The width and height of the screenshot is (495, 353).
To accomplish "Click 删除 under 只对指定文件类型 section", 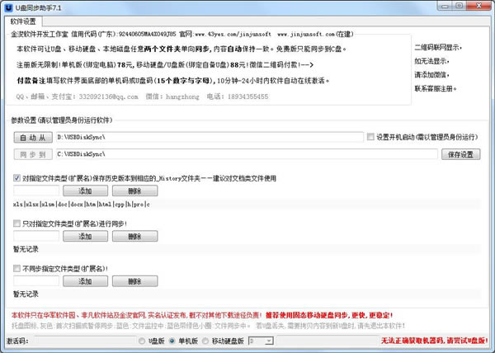I will tap(134, 236).
